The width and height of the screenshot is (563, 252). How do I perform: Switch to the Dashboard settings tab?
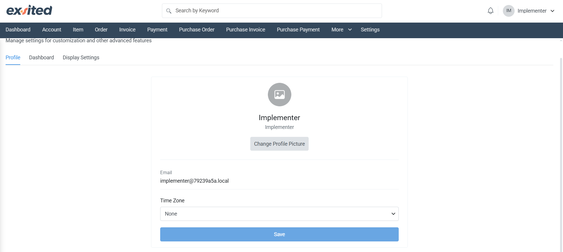tap(41, 58)
